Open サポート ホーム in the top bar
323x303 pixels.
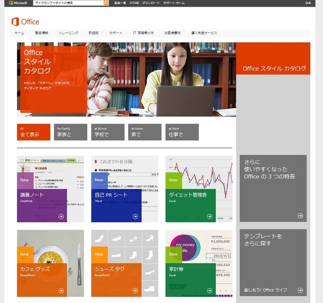(x=174, y=3)
